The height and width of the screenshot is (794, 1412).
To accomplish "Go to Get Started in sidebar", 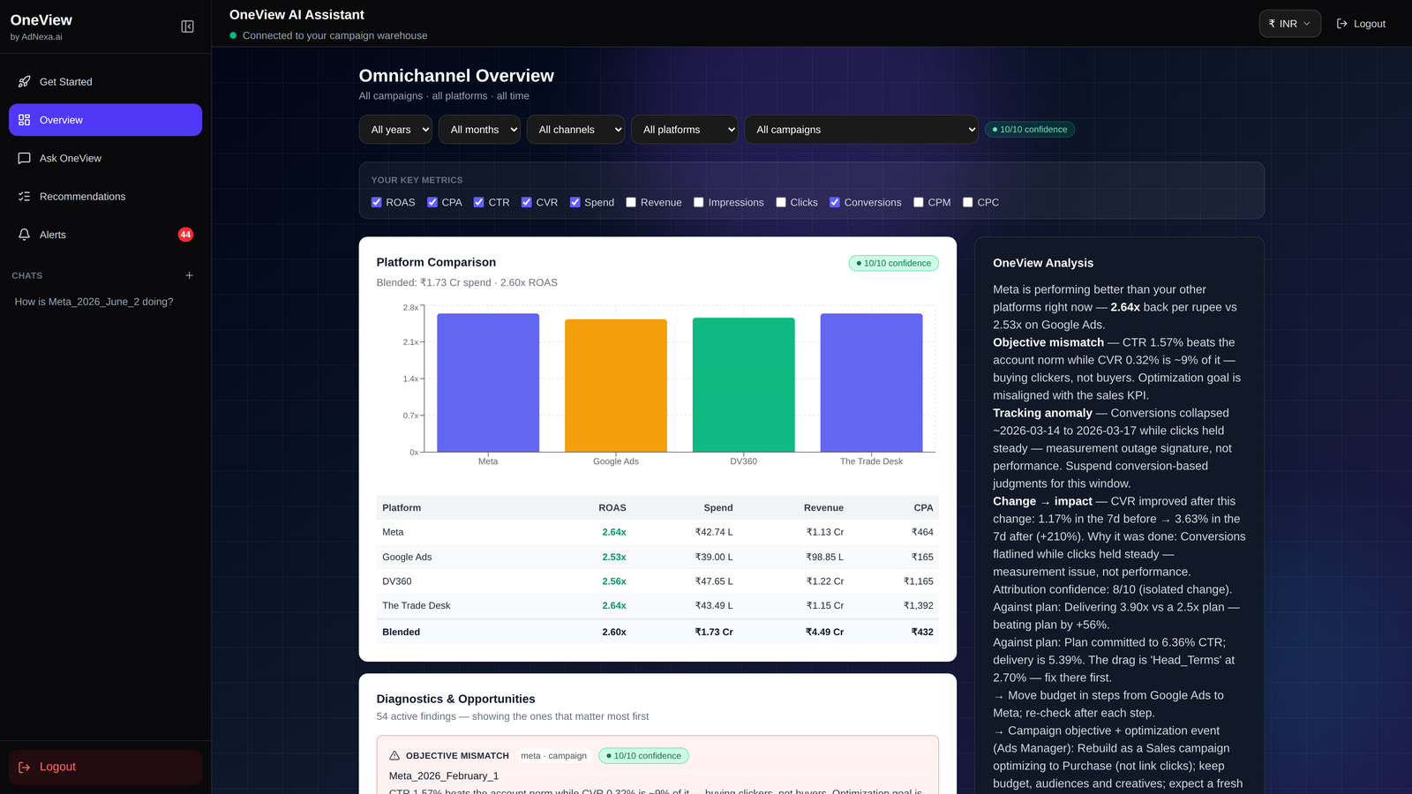I will coord(105,81).
